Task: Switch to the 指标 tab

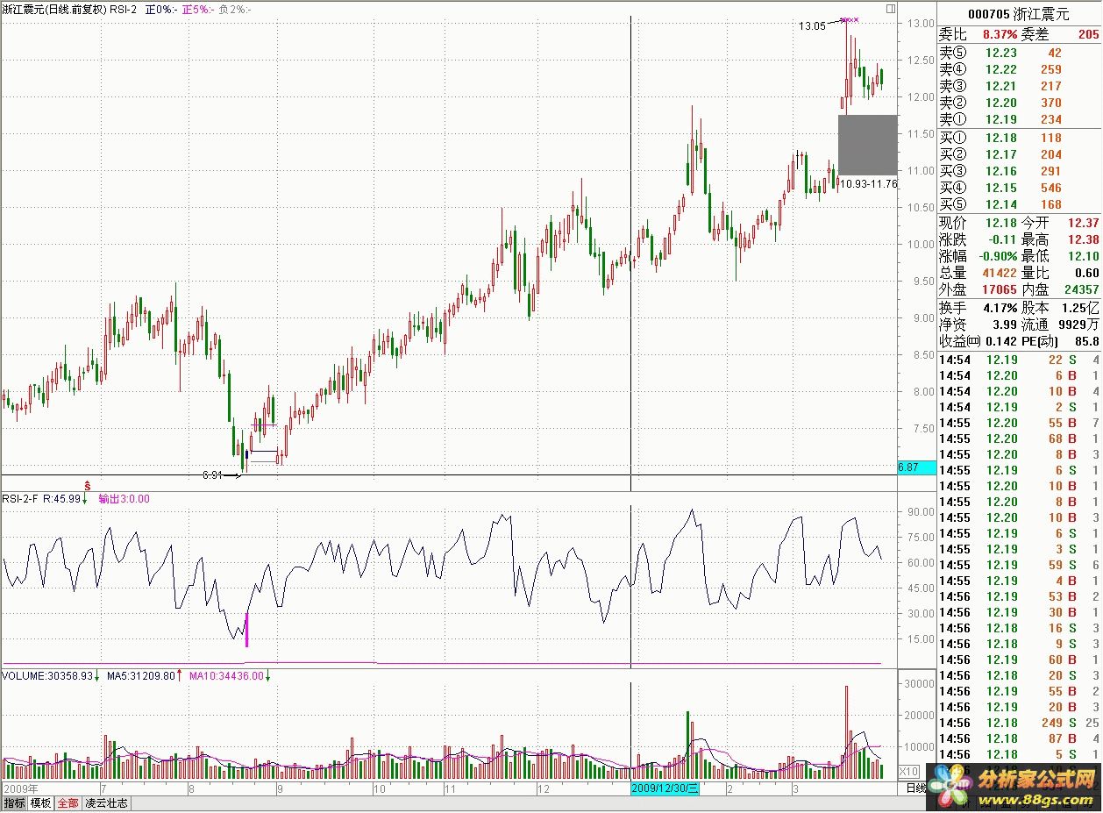Action: click(15, 803)
